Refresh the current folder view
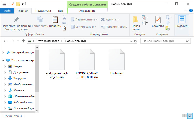 [135, 41]
